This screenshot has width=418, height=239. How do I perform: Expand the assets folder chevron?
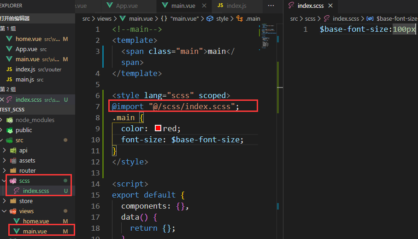4,160
